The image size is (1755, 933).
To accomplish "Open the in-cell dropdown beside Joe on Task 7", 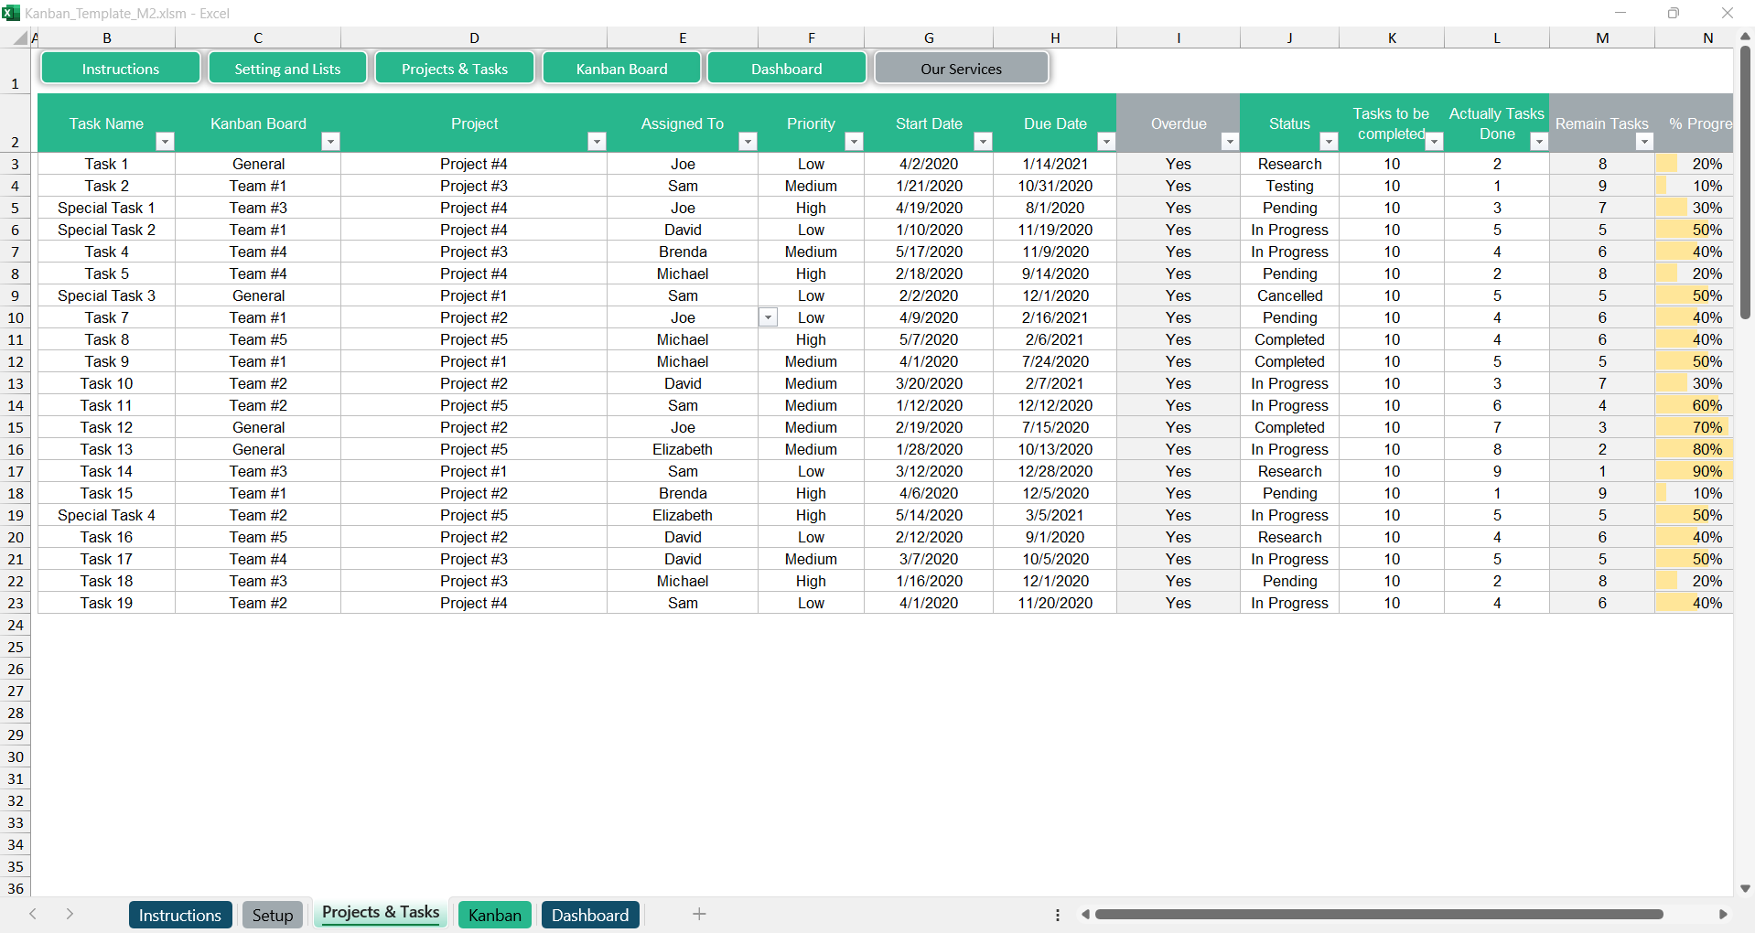I will (768, 317).
